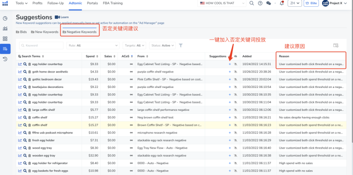353x175 pixels.
Task: Open the History icon in left sidebar
Action: pos(5,59)
